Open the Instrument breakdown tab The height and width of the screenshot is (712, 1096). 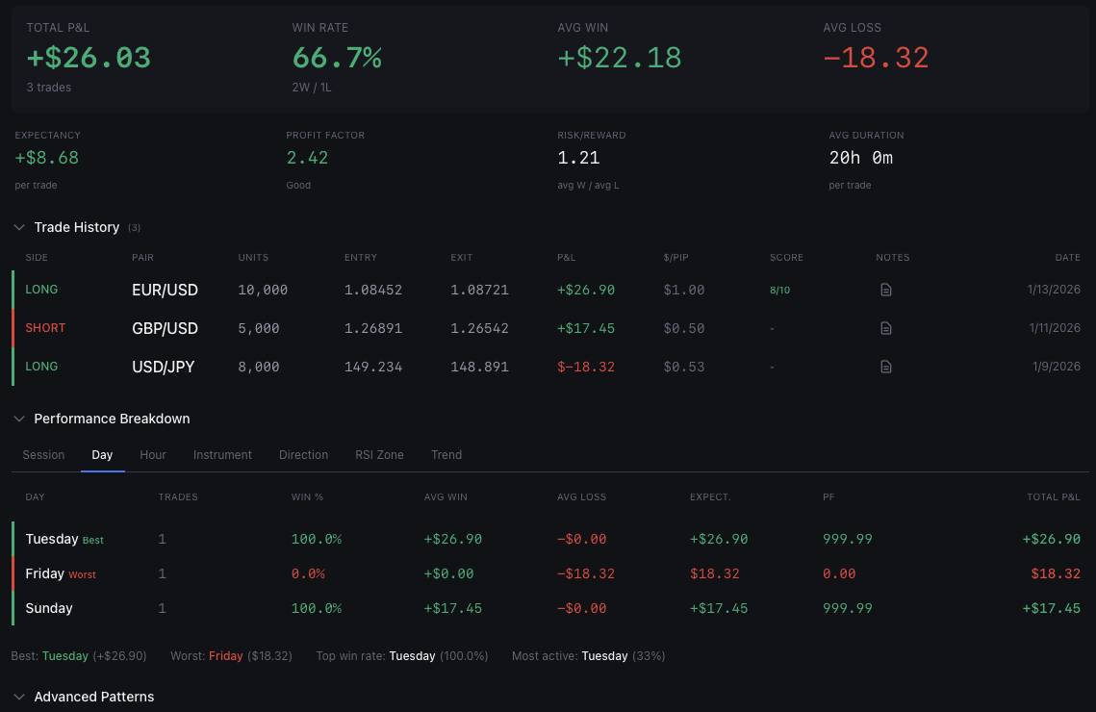click(x=222, y=454)
